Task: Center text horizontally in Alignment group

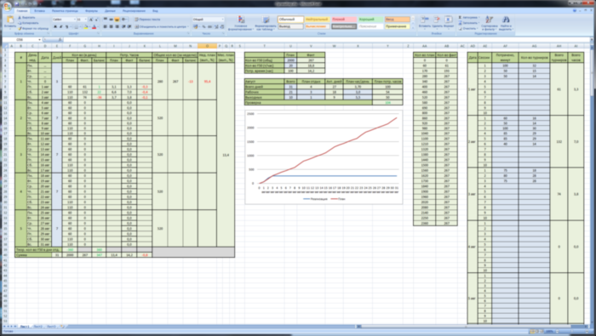Action: [111, 27]
